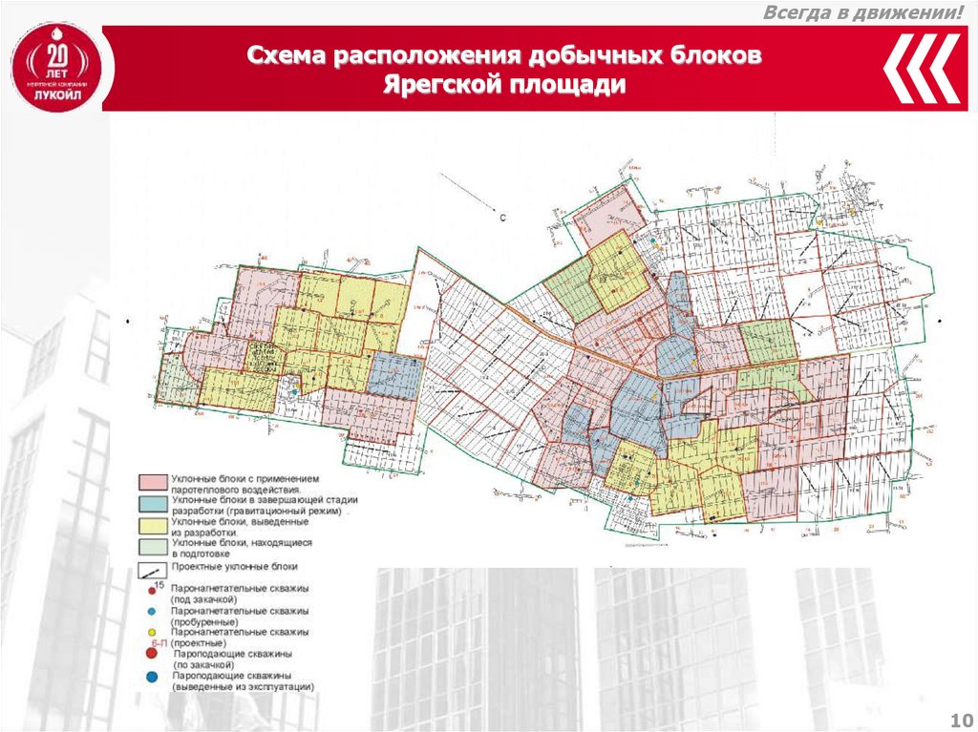Click legend text 'Проектные уклонные блоки'
The image size is (978, 732).
click(235, 567)
